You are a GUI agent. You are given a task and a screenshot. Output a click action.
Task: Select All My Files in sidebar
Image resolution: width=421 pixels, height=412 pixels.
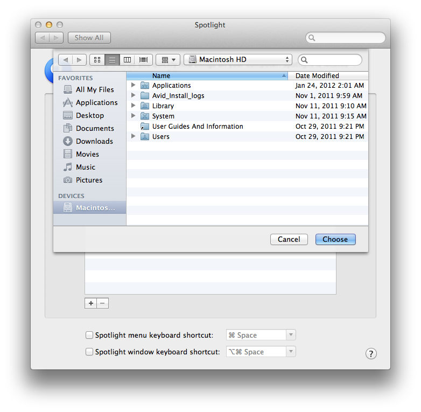(94, 89)
